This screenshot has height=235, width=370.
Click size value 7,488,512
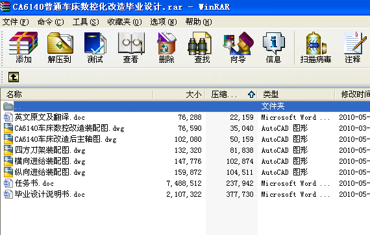click(184, 183)
